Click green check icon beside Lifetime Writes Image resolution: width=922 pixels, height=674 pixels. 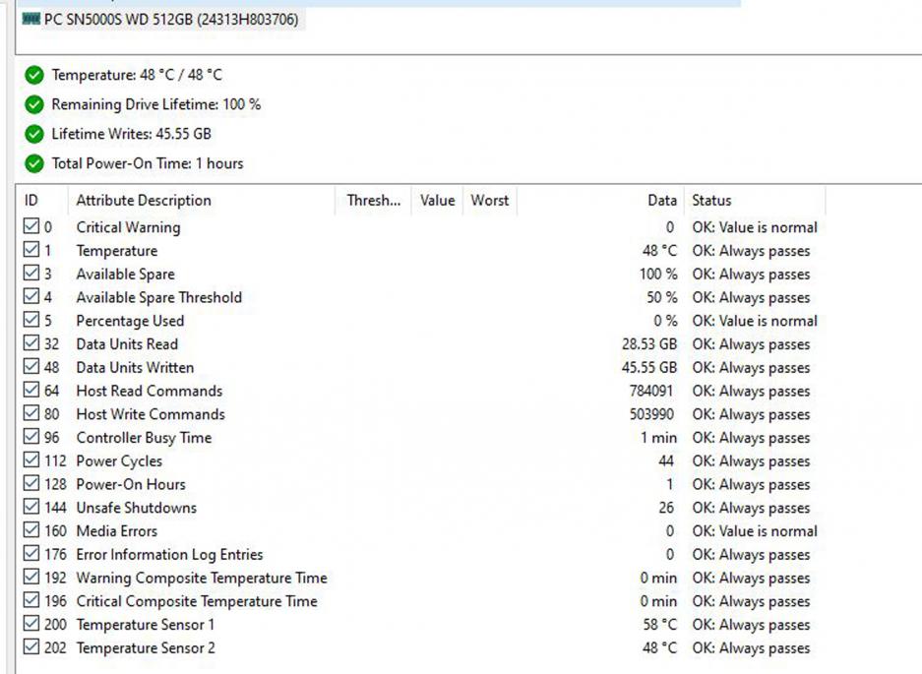click(34, 135)
